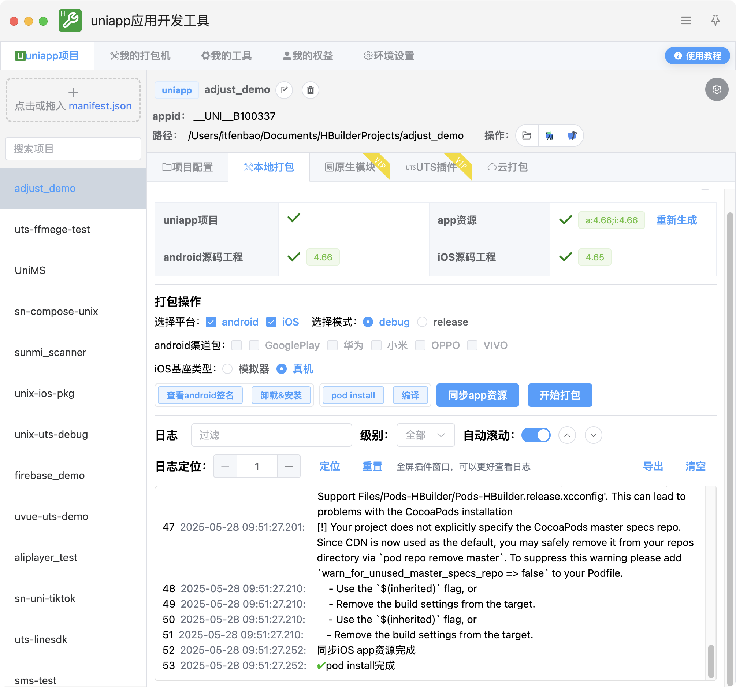The width and height of the screenshot is (736, 687).
Task: Check the OPPO channel checkbox
Action: 420,345
